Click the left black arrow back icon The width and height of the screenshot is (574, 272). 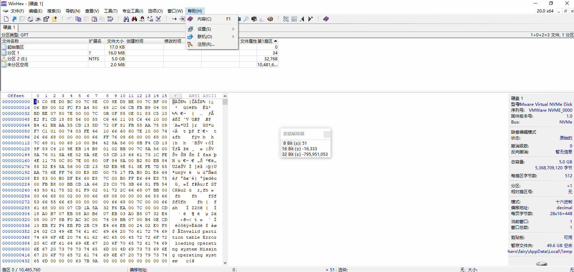(302, 19)
